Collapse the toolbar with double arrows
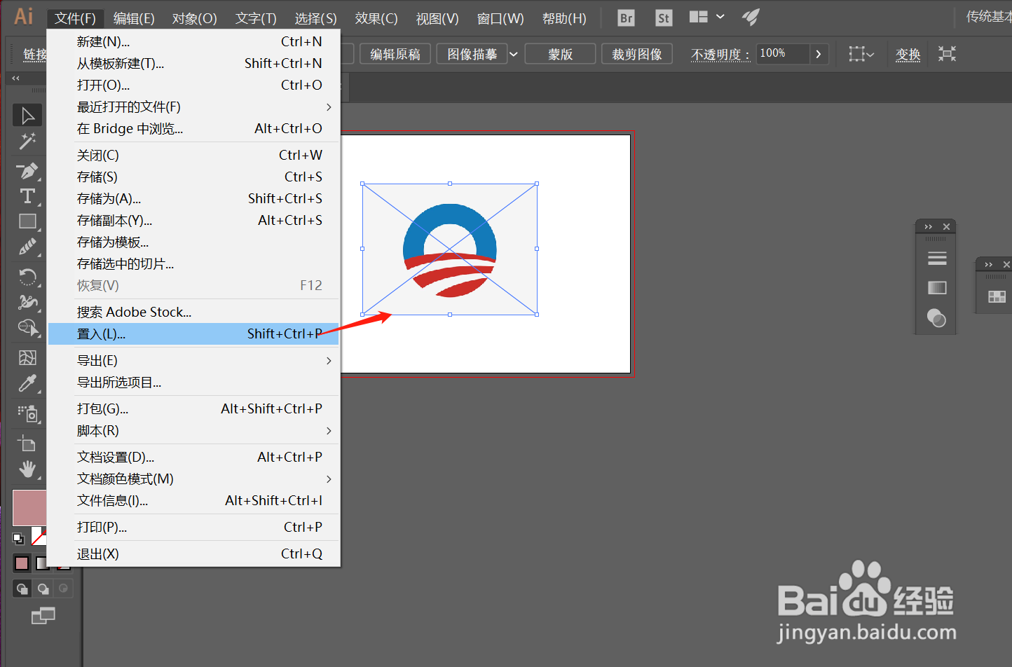The height and width of the screenshot is (667, 1012). 15,78
